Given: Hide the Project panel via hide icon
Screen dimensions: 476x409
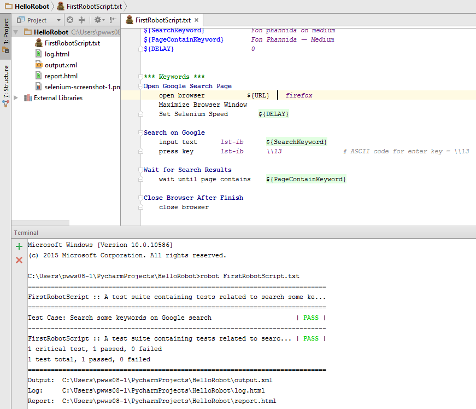Looking at the screenshot, I should point(114,20).
